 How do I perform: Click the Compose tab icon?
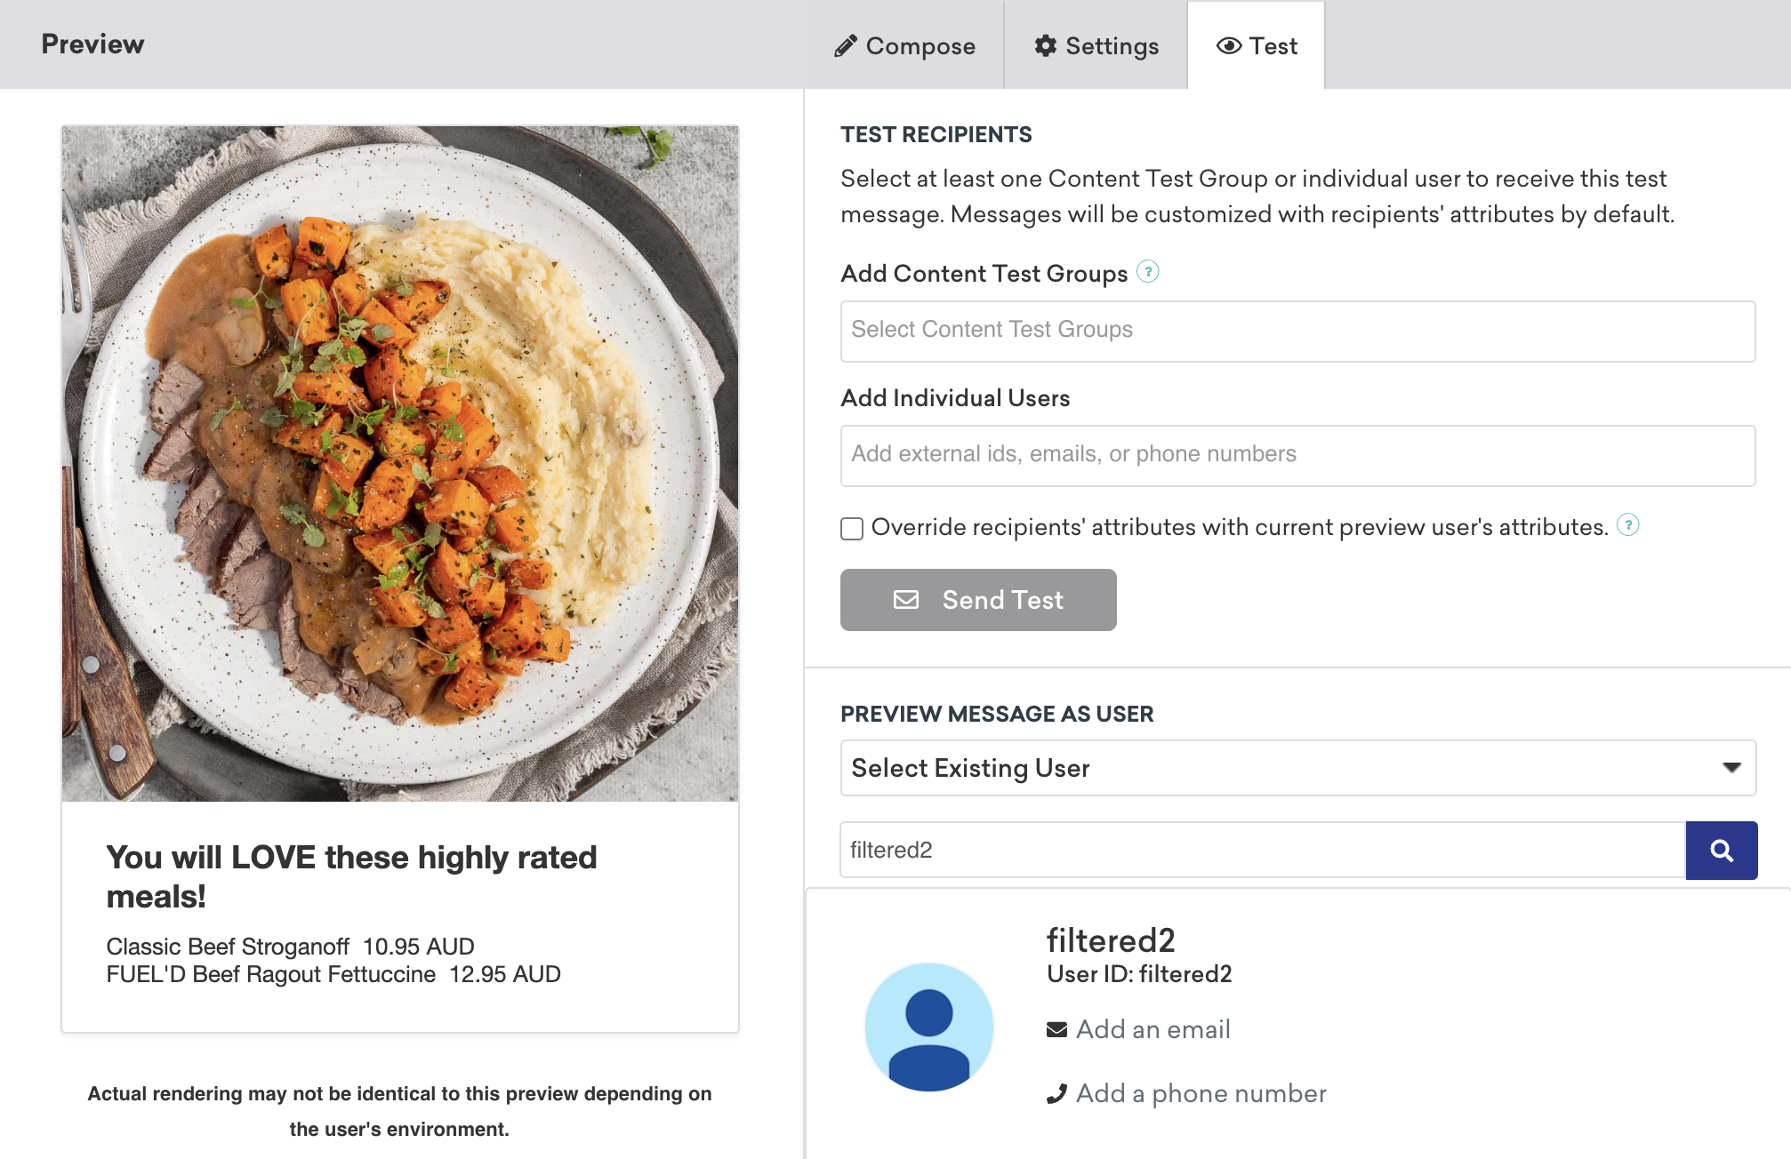[846, 45]
